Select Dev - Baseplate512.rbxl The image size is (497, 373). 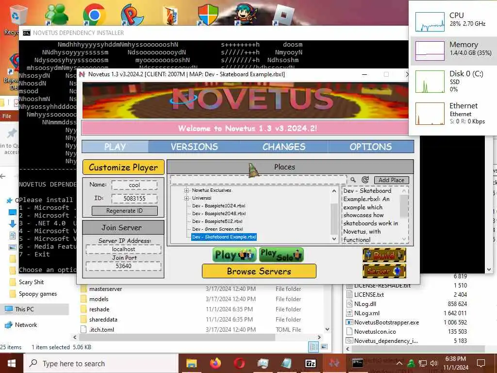[x=217, y=221]
